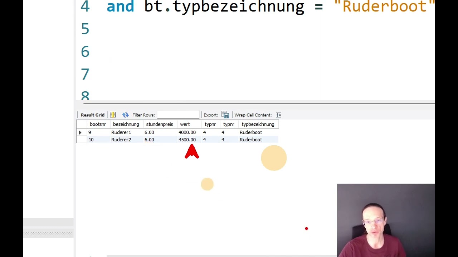Select the Ruderer1 cell

tap(126, 132)
